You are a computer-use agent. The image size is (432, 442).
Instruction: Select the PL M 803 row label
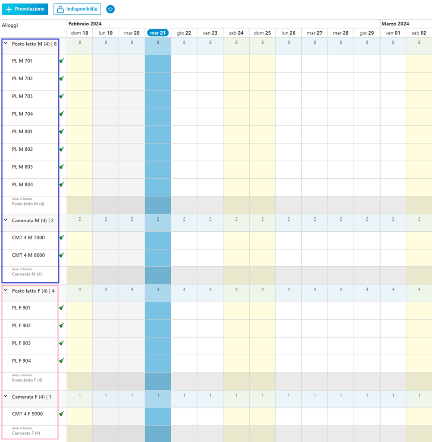22,167
